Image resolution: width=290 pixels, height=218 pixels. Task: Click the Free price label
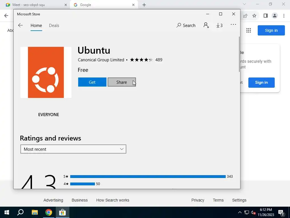point(83,70)
